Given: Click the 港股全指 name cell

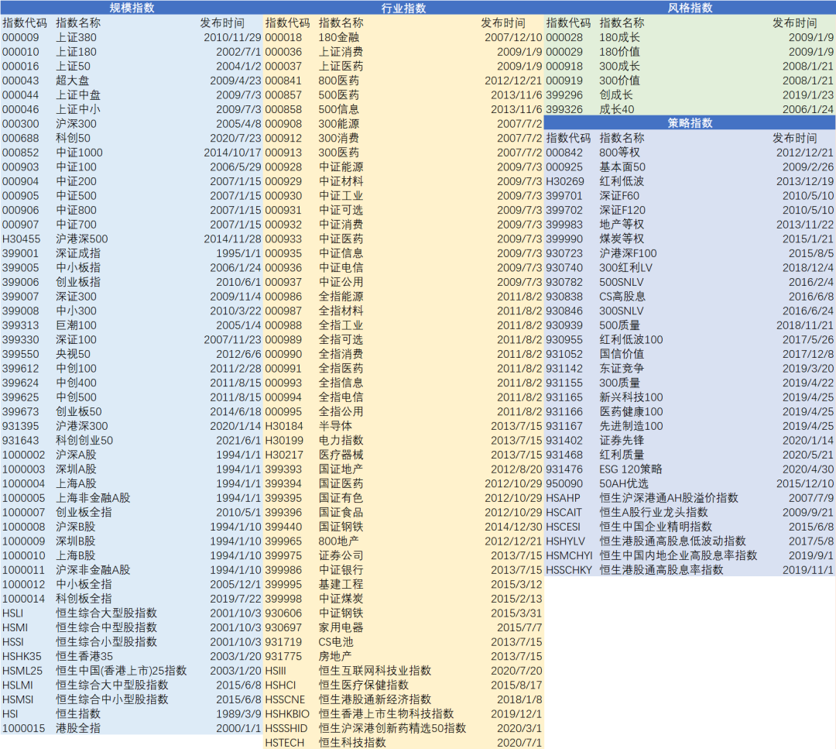Looking at the screenshot, I should pos(78,729).
